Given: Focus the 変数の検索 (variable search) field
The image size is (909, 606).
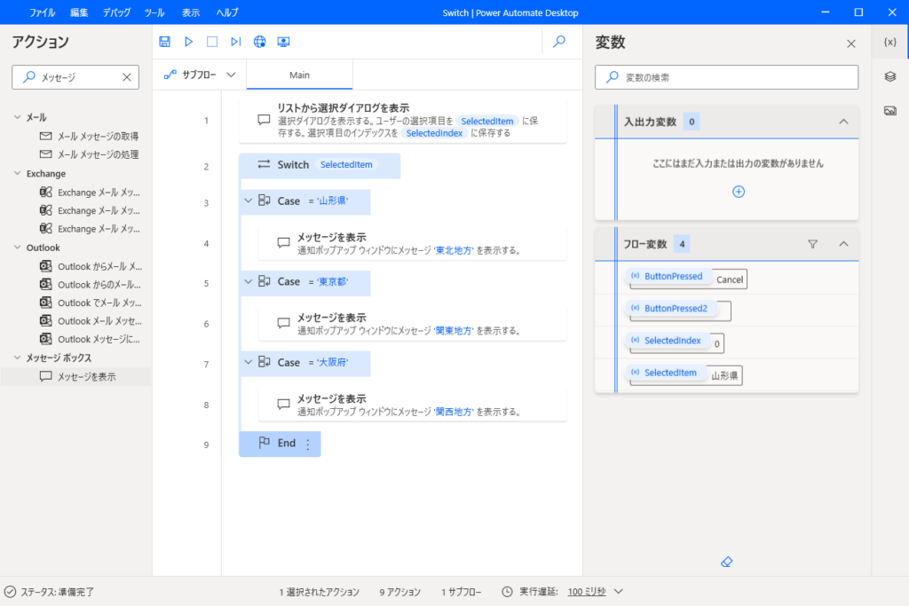Looking at the screenshot, I should tap(726, 77).
